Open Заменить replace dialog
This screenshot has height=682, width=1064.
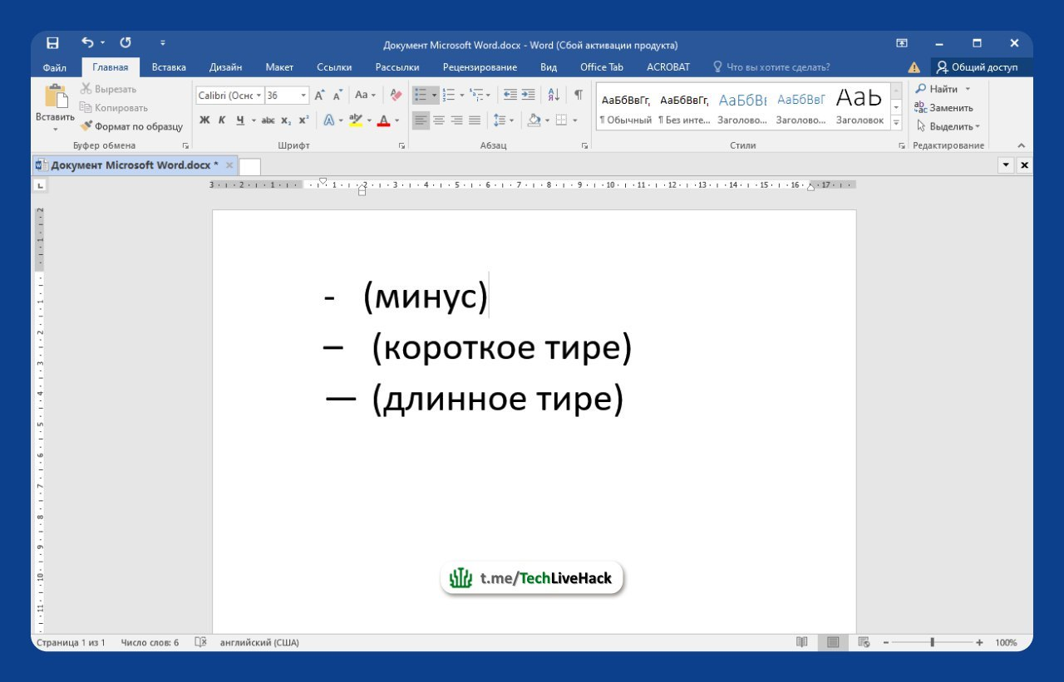(x=943, y=107)
